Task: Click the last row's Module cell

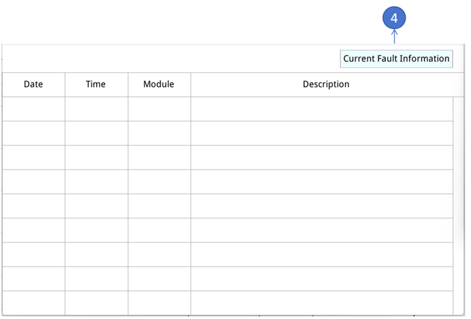Action: 159,303
